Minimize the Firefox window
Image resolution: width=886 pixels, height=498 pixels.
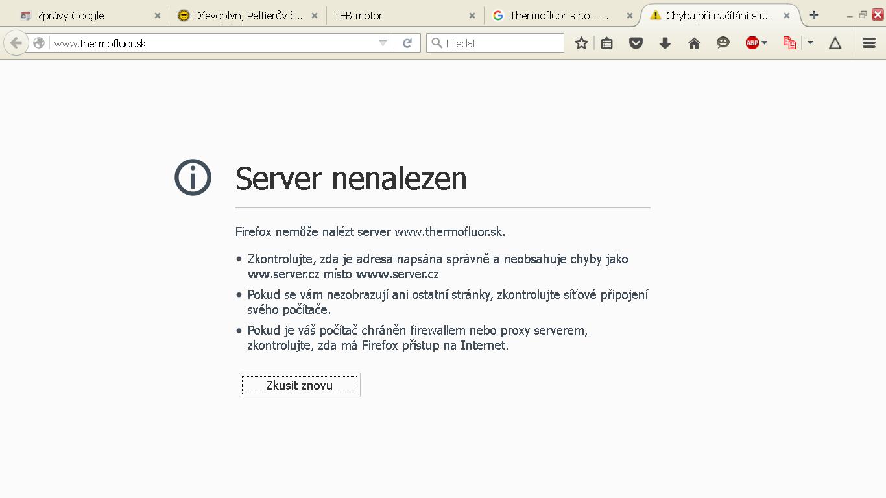850,16
